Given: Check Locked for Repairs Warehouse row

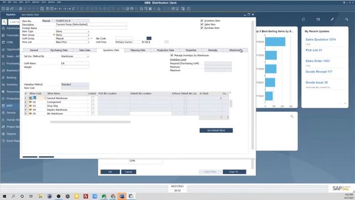Looking at the screenshot, I should pyautogui.click(x=93, y=110).
